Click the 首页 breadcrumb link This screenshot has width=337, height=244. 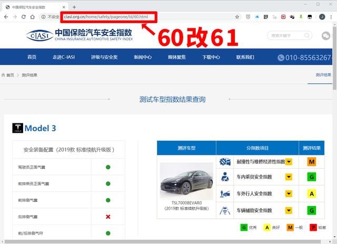[x=10, y=75]
